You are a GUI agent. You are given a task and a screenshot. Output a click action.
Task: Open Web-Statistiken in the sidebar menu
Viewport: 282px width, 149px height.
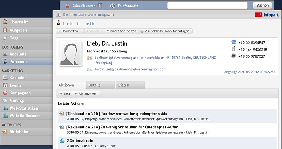pyautogui.click(x=27, y=108)
